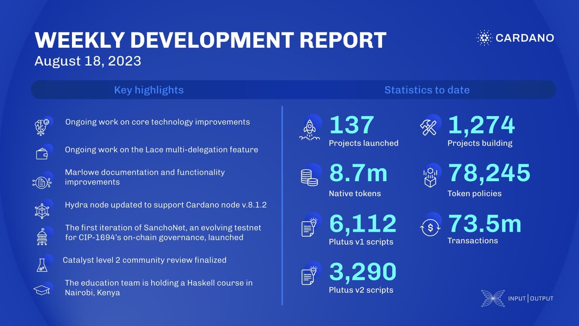
Task: Click the dollar cycle Transactions icon
Action: point(429,228)
